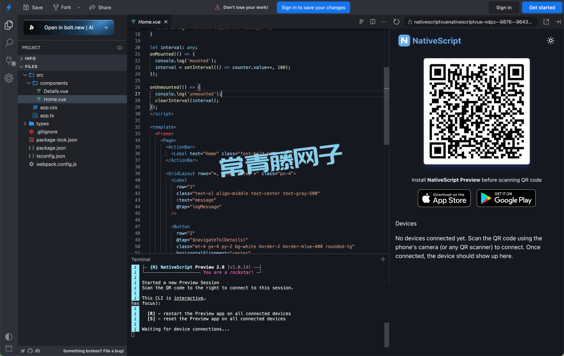
Task: Toggle the editor color theme contrast icon
Action: (9, 337)
